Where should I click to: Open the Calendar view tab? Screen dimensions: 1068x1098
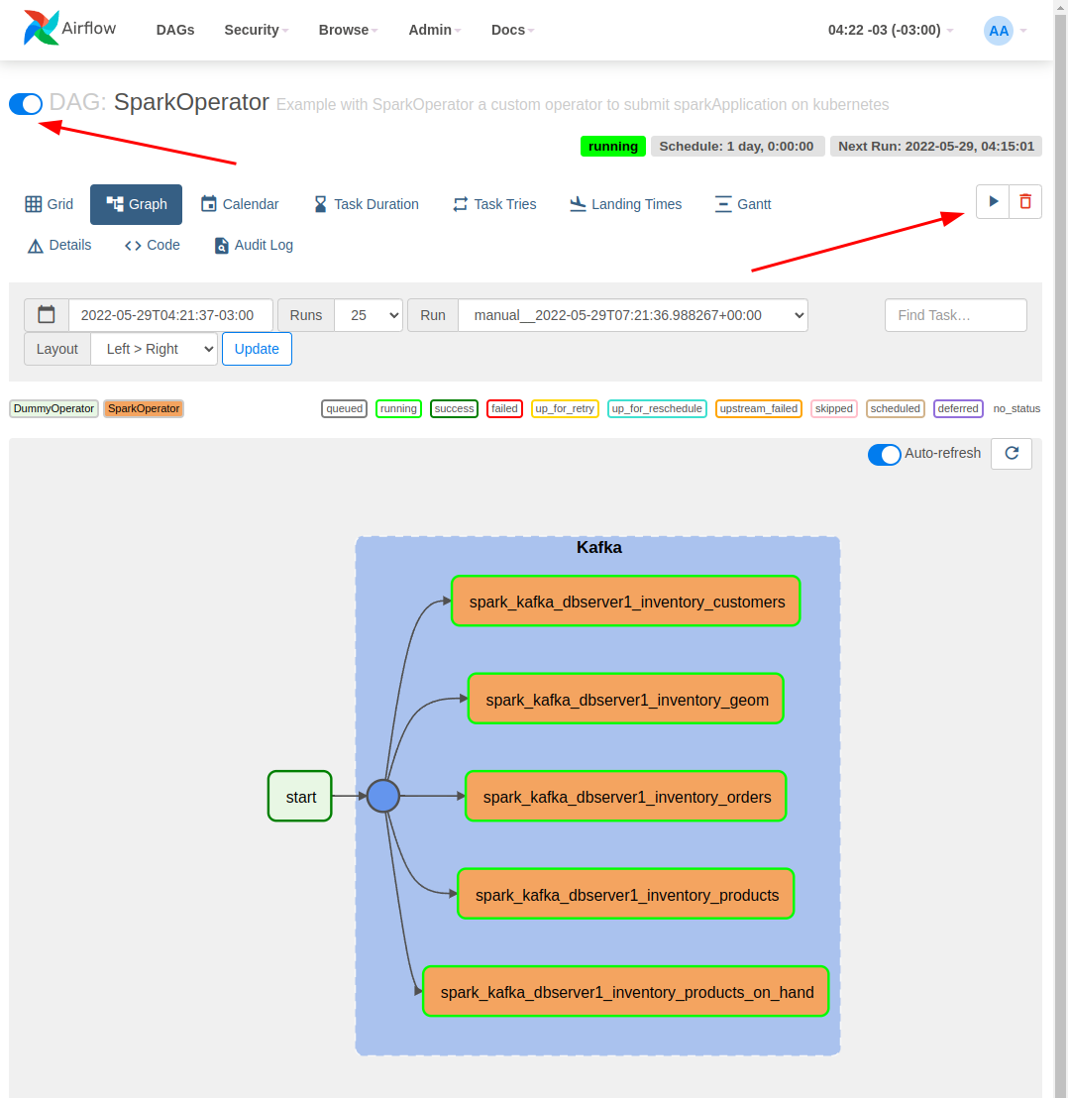(x=240, y=204)
